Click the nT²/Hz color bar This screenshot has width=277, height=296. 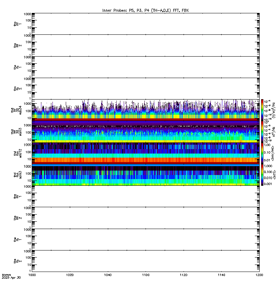point(262,132)
